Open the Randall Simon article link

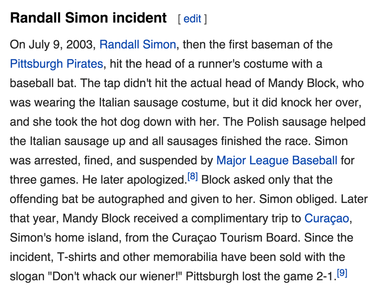(138, 45)
